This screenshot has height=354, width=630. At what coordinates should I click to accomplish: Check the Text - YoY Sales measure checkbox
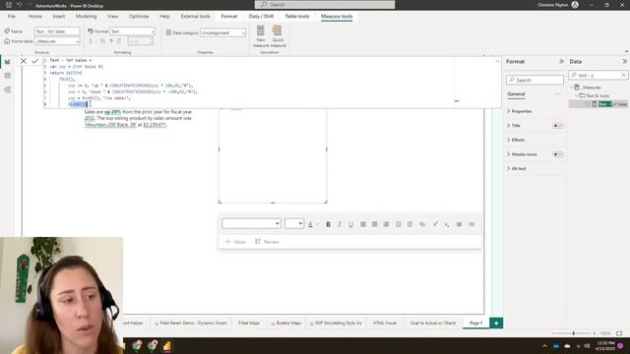pyautogui.click(x=588, y=104)
